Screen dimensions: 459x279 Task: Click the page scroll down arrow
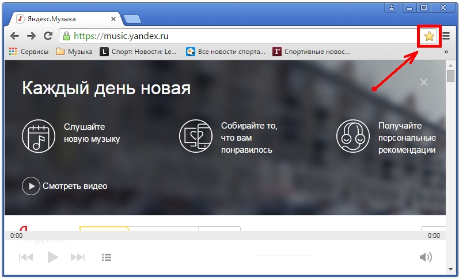pyautogui.click(x=450, y=269)
